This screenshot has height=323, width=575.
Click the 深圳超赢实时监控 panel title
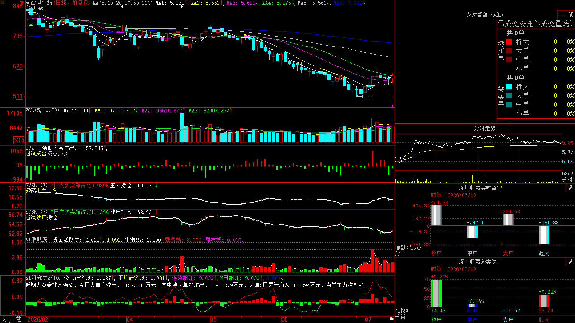point(480,188)
